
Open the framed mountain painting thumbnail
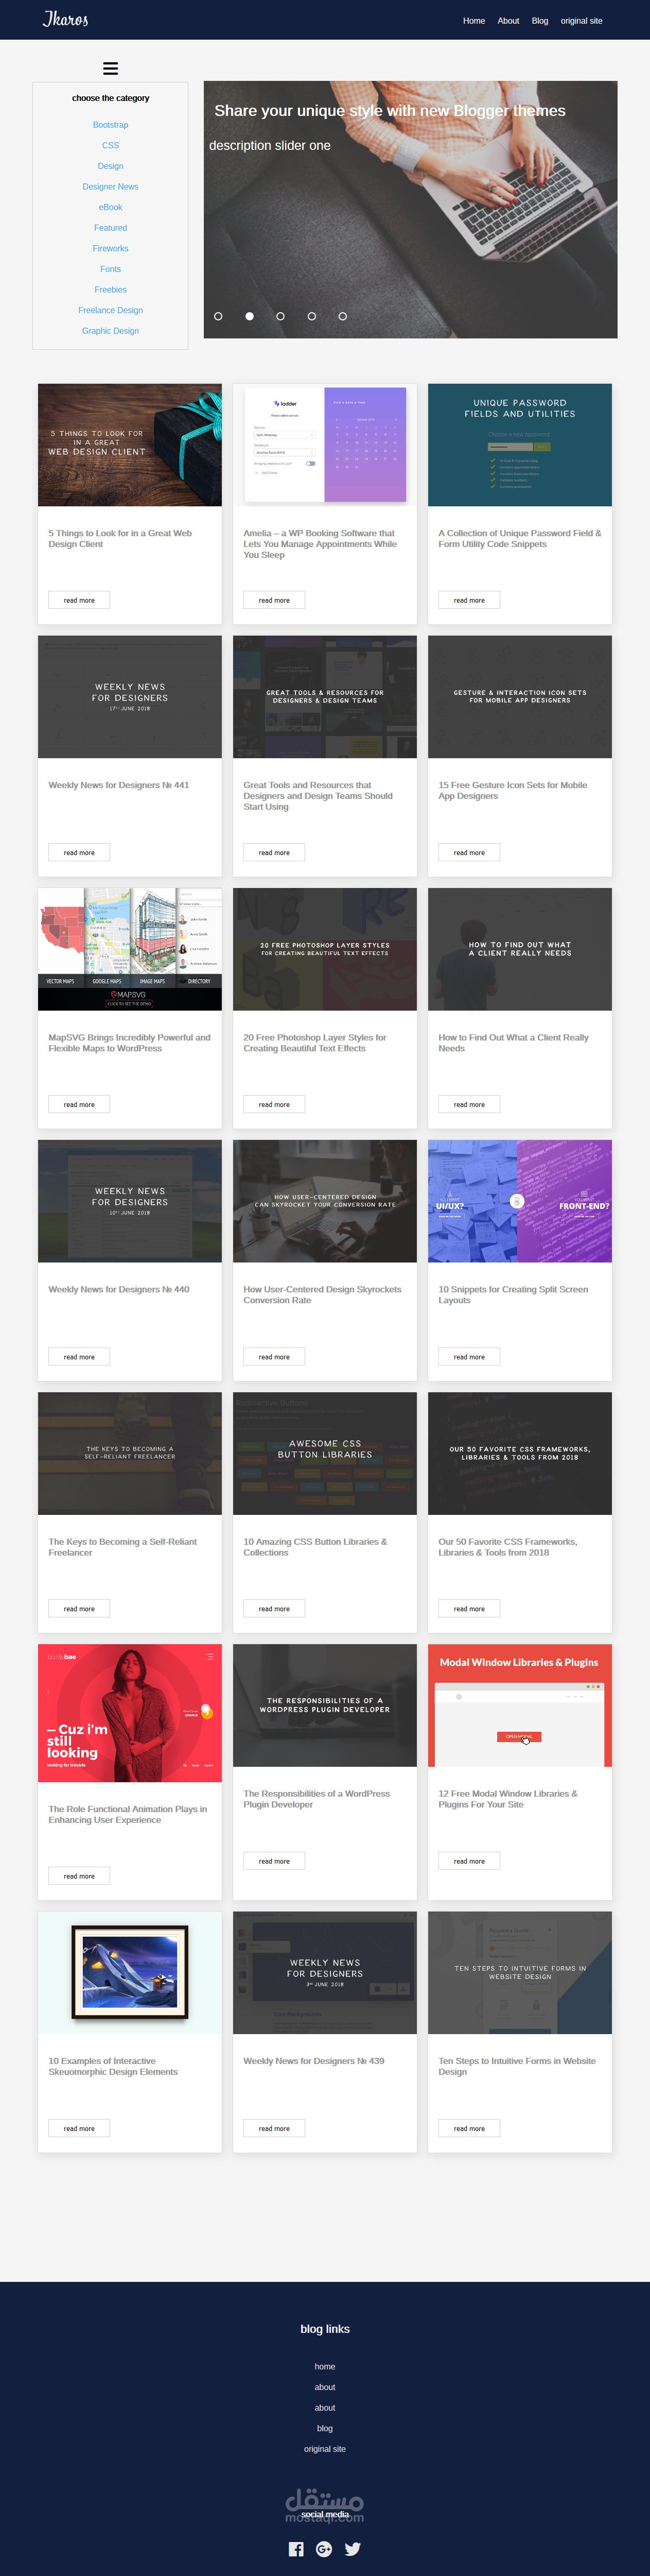pos(130,1973)
